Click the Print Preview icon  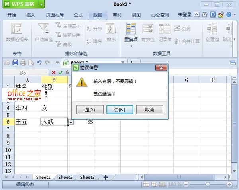pos(31,63)
